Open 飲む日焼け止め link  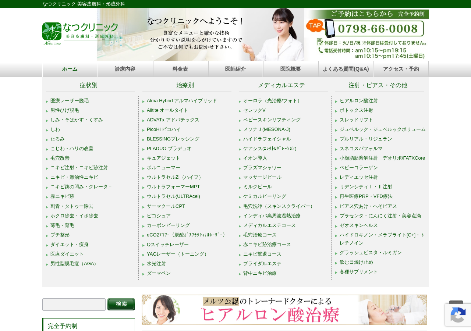[x=356, y=262]
